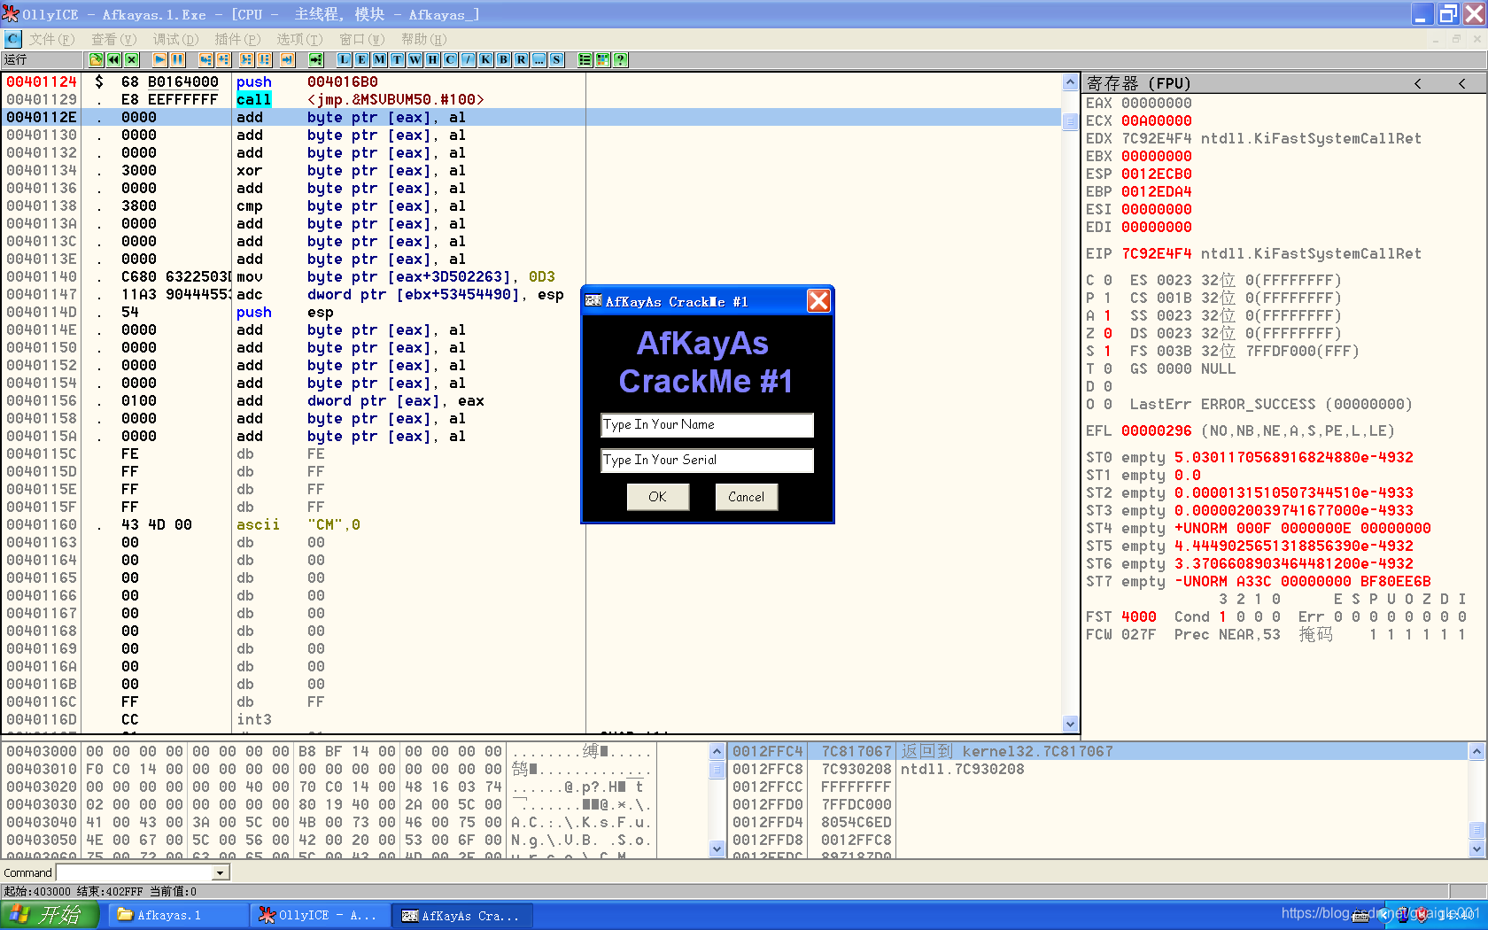Image resolution: width=1488 pixels, height=930 pixels.
Task: Open the Windows 开始 Start button
Action: coord(49,915)
